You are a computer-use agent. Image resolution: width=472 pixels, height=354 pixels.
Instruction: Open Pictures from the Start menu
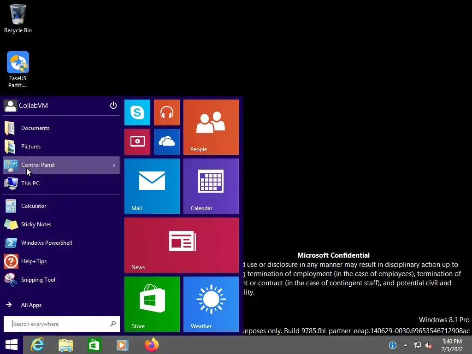tap(61, 147)
